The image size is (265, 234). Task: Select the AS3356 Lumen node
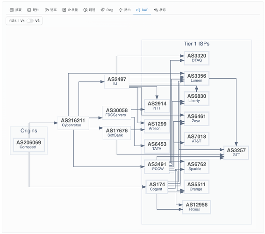pyautogui.click(x=197, y=78)
